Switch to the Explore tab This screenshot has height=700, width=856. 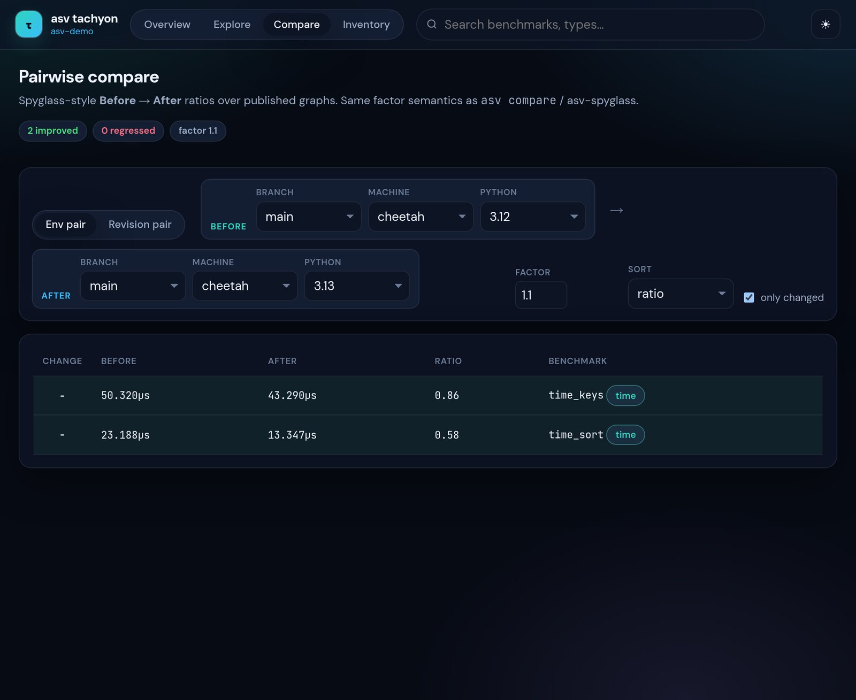click(232, 24)
